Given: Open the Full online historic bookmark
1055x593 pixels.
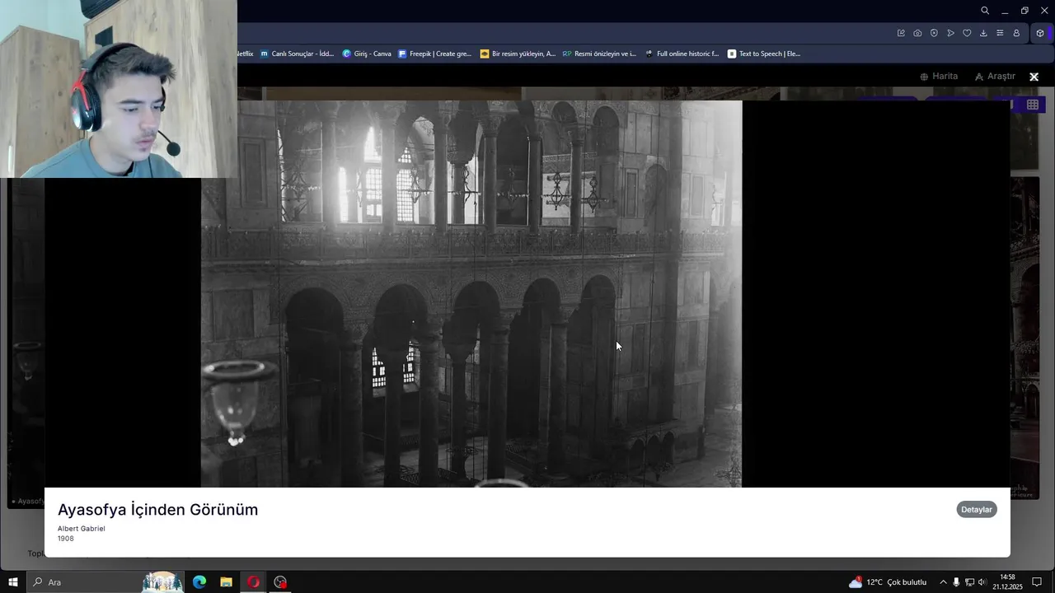Looking at the screenshot, I should click(x=682, y=54).
